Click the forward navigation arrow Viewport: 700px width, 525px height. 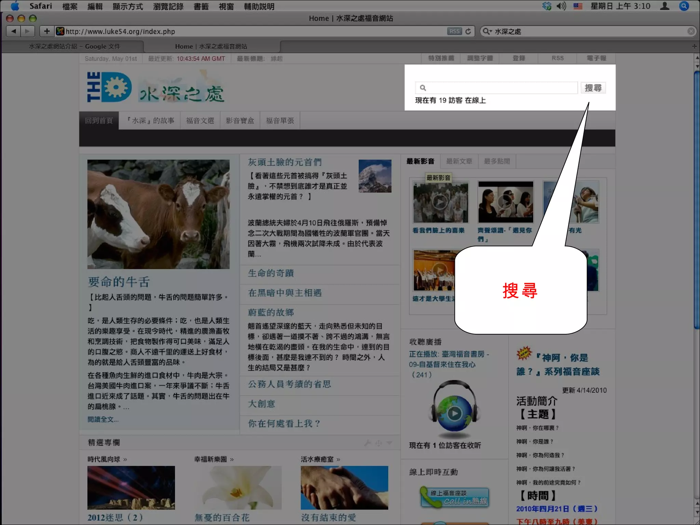(x=27, y=31)
